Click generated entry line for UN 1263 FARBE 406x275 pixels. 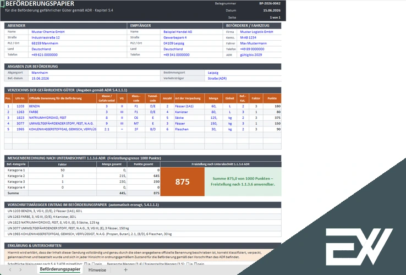click(142, 217)
